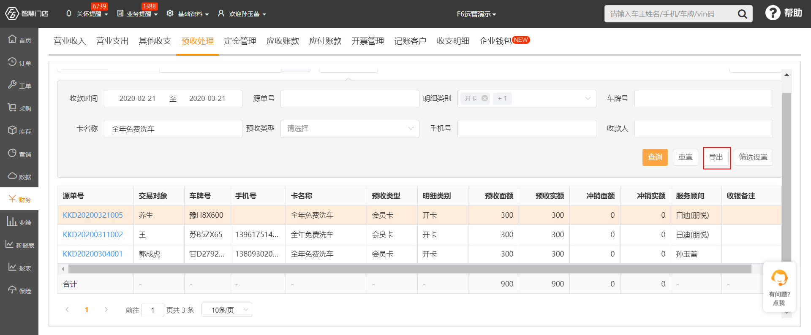
Task: Click the 智慧门店 logo icon
Action: coord(12,14)
